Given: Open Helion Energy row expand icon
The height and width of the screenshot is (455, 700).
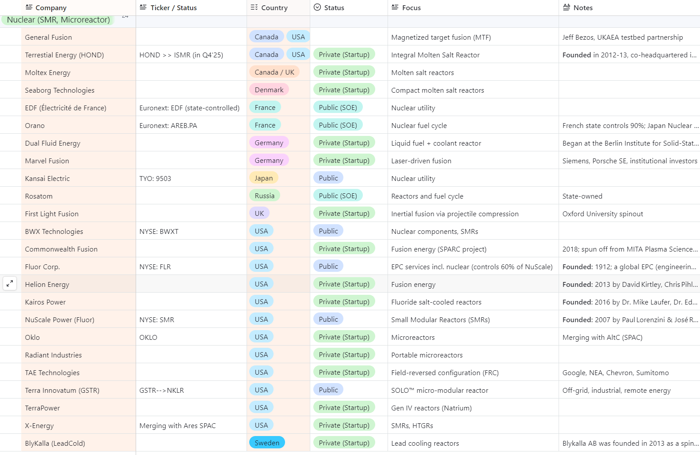Looking at the screenshot, I should tap(10, 284).
